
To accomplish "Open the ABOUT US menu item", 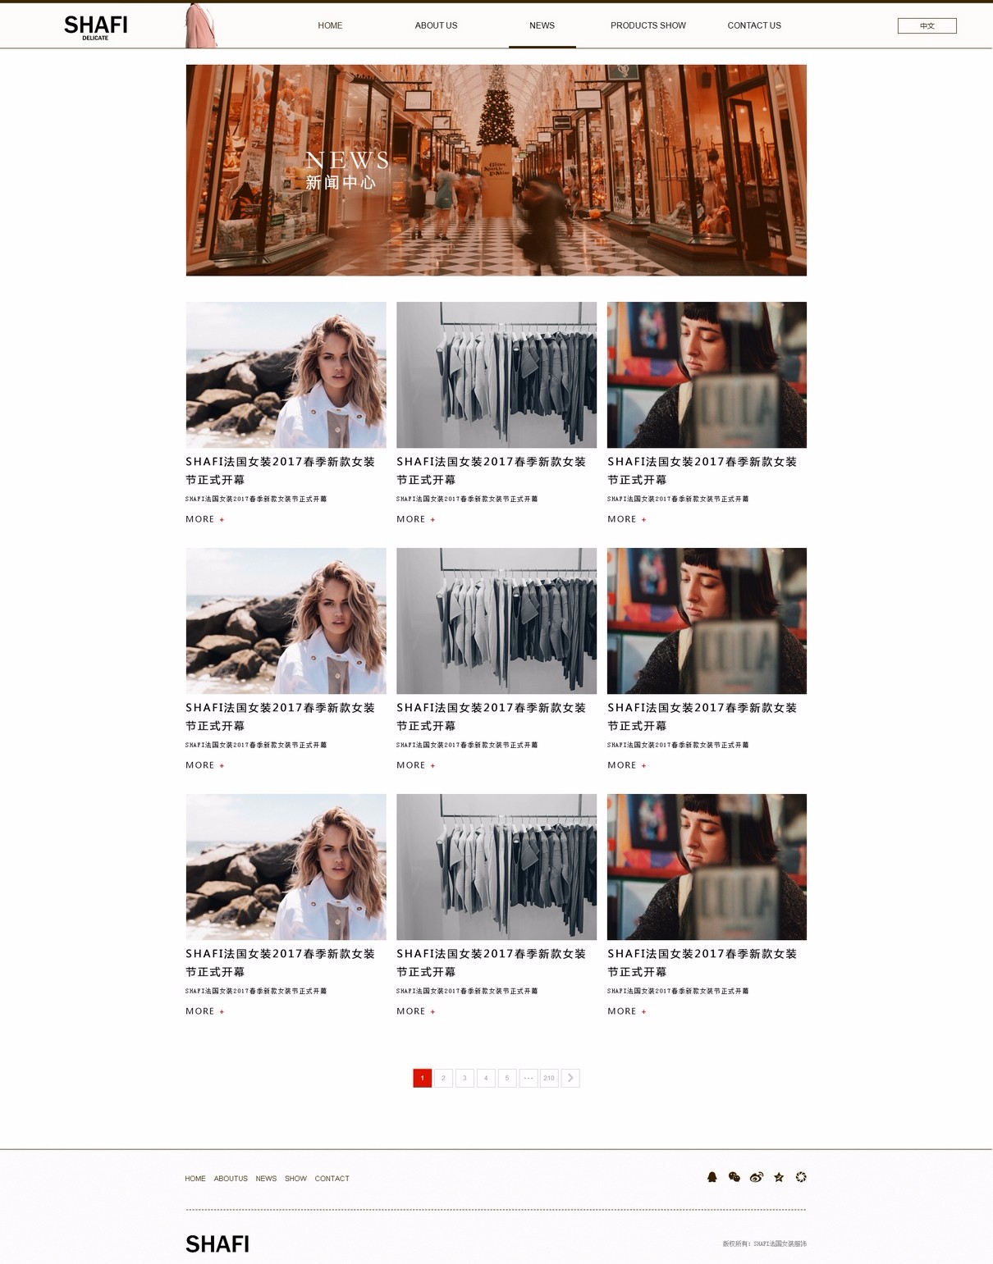I will [x=436, y=25].
